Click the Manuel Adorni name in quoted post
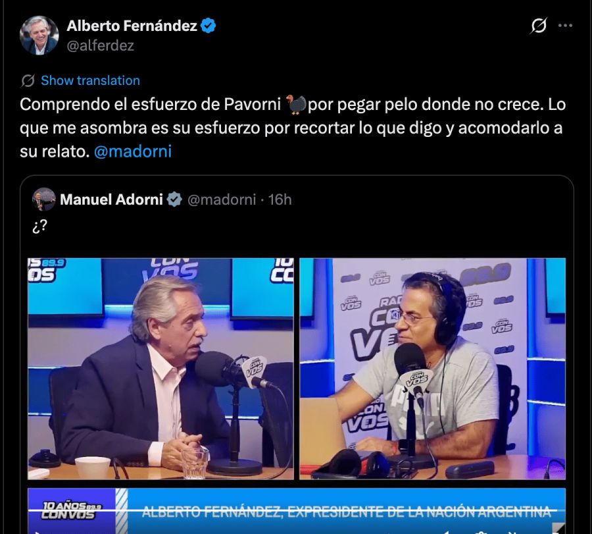Viewport: 592px width, 534px height. [x=111, y=199]
